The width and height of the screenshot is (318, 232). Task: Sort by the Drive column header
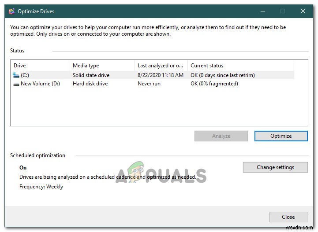[40, 66]
